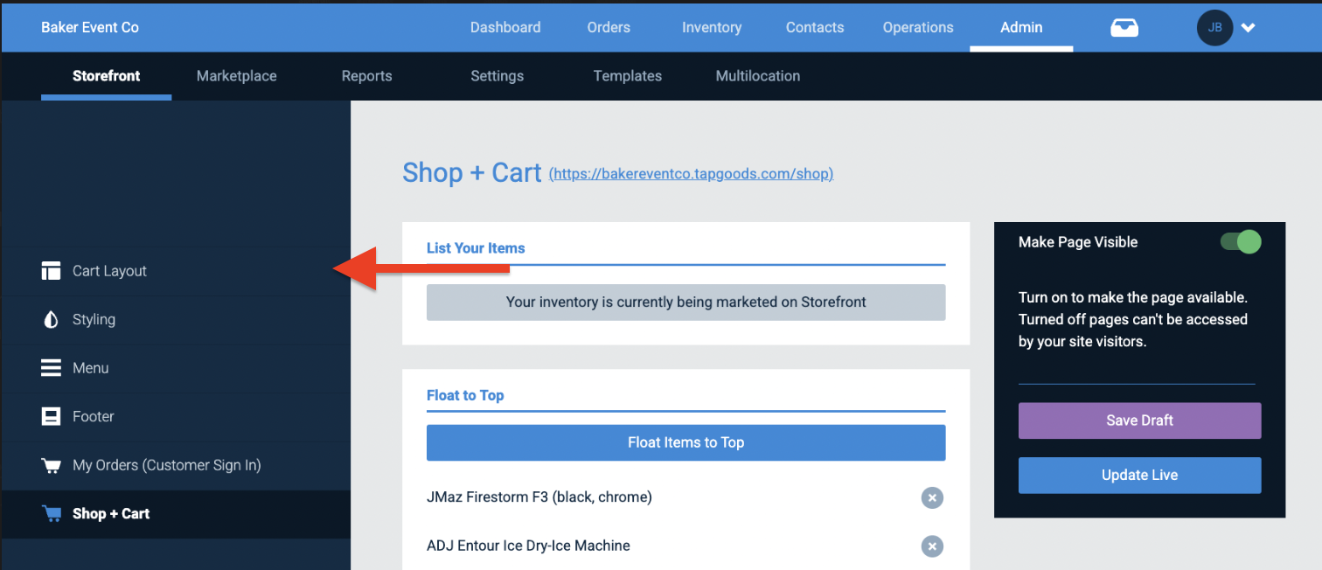Open the Marketplace sub-tab
Screen dimensions: 1322x570
[236, 76]
